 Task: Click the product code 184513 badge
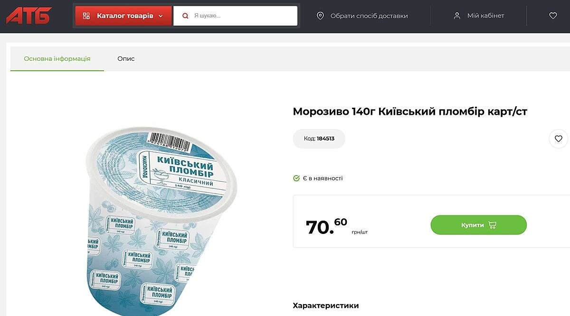click(x=319, y=139)
